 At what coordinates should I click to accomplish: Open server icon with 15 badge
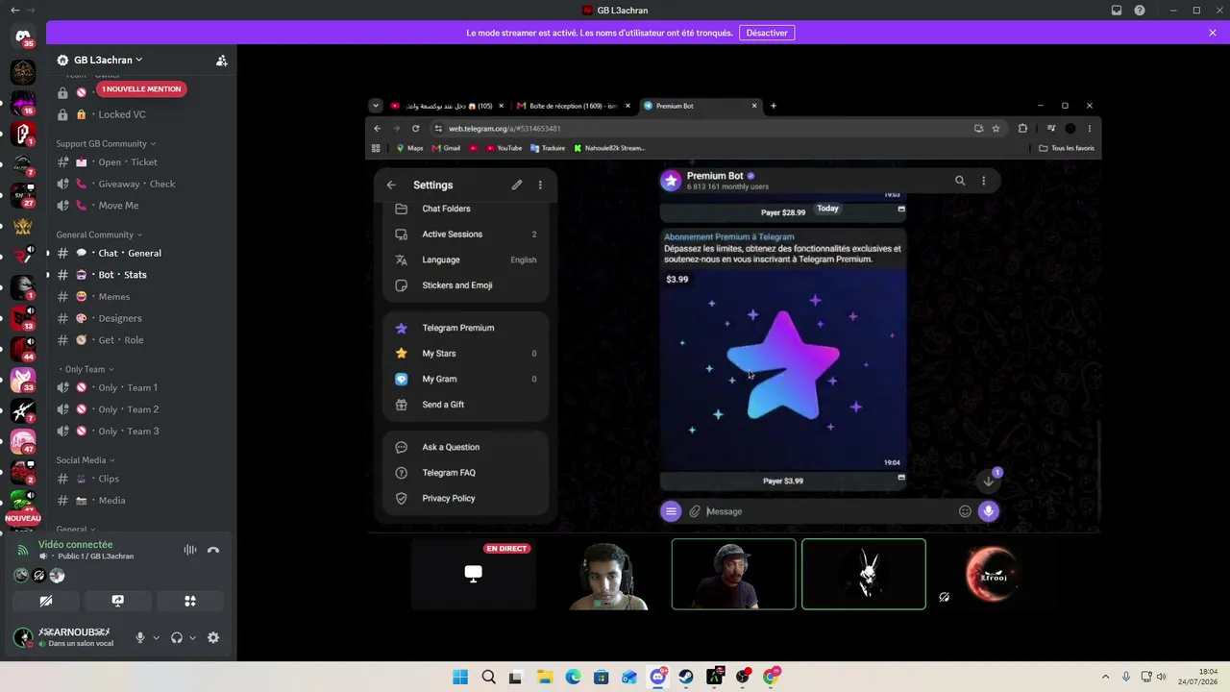23,102
